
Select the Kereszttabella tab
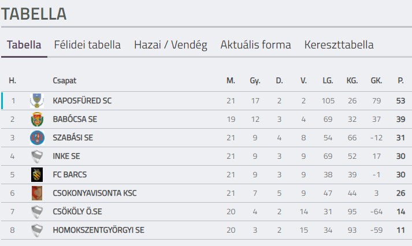(x=339, y=45)
